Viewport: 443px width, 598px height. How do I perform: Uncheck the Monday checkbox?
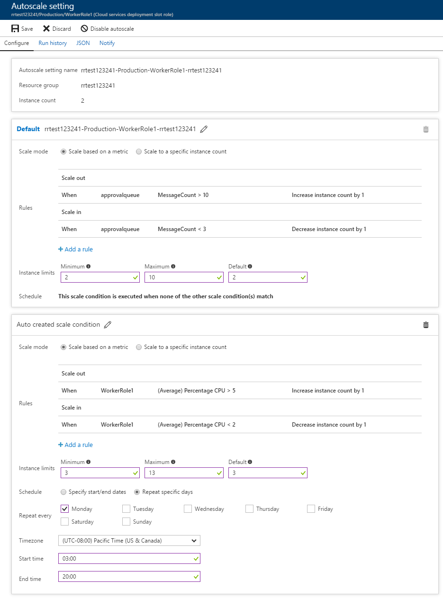tap(65, 509)
